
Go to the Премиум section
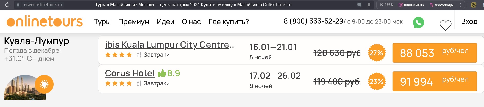(134, 22)
